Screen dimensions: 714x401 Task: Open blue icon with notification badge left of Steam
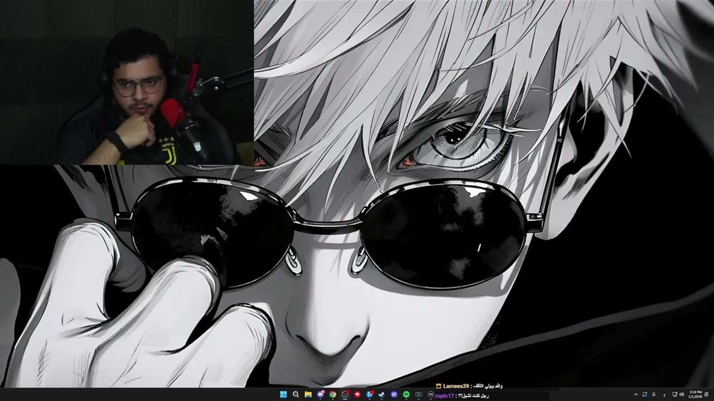click(369, 394)
